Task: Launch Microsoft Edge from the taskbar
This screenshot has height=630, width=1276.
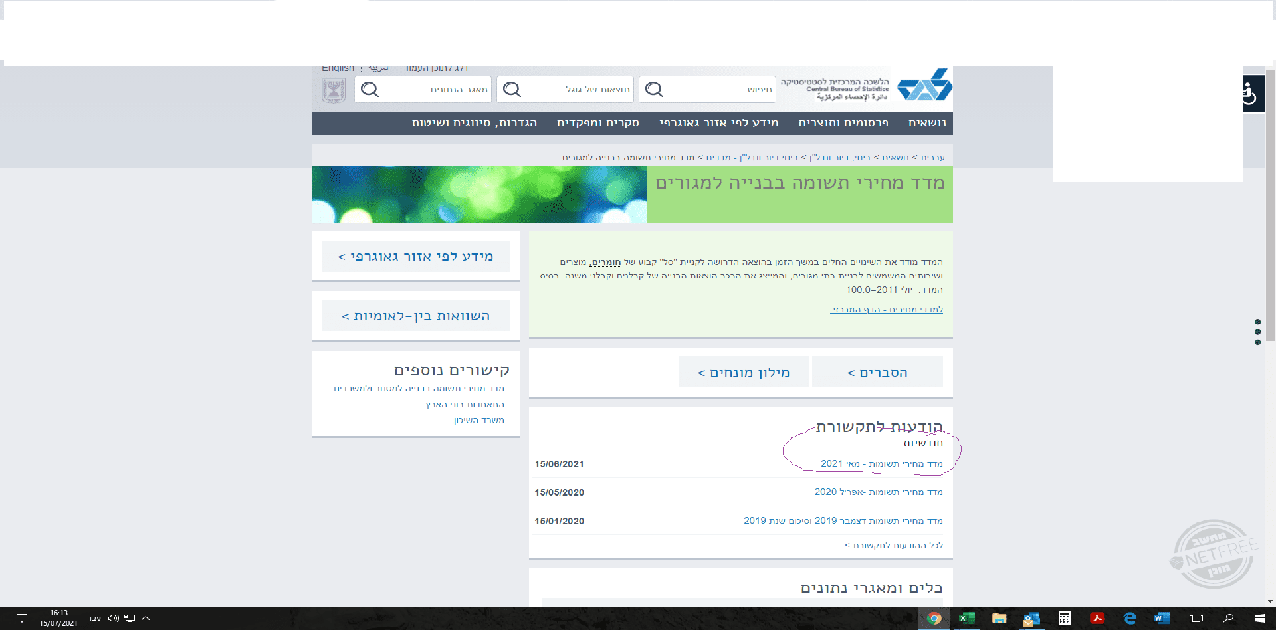Action: 1130,619
